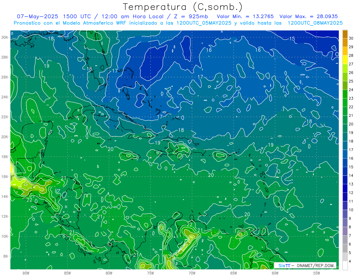Screen dimensions: 359x277
Task: Click the '80W' longitude label
Action: coord(109,273)
